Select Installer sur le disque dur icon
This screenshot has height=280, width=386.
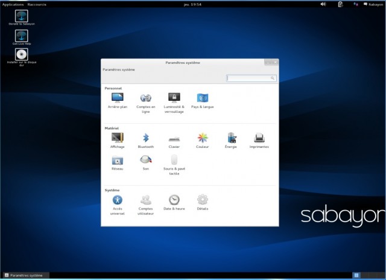tap(22, 57)
